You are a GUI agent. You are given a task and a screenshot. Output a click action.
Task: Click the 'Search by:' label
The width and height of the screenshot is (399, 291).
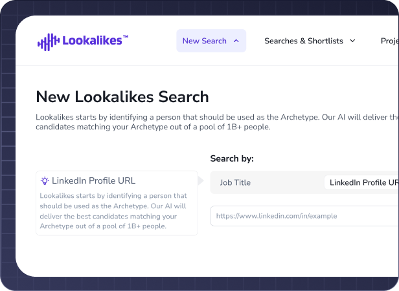232,158
